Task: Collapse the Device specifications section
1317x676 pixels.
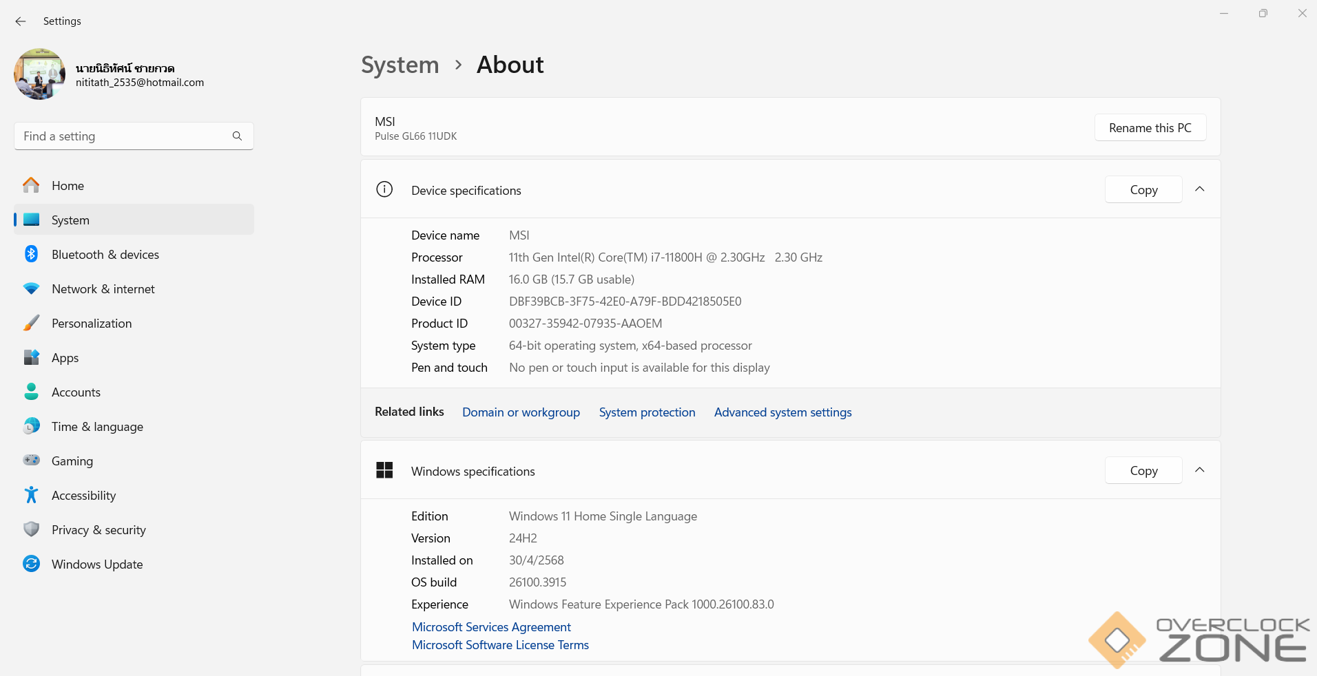Action: (x=1199, y=189)
